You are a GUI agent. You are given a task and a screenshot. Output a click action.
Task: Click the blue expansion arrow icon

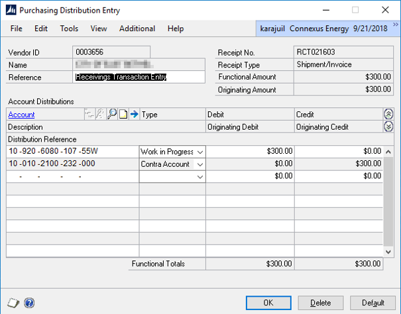coord(133,115)
